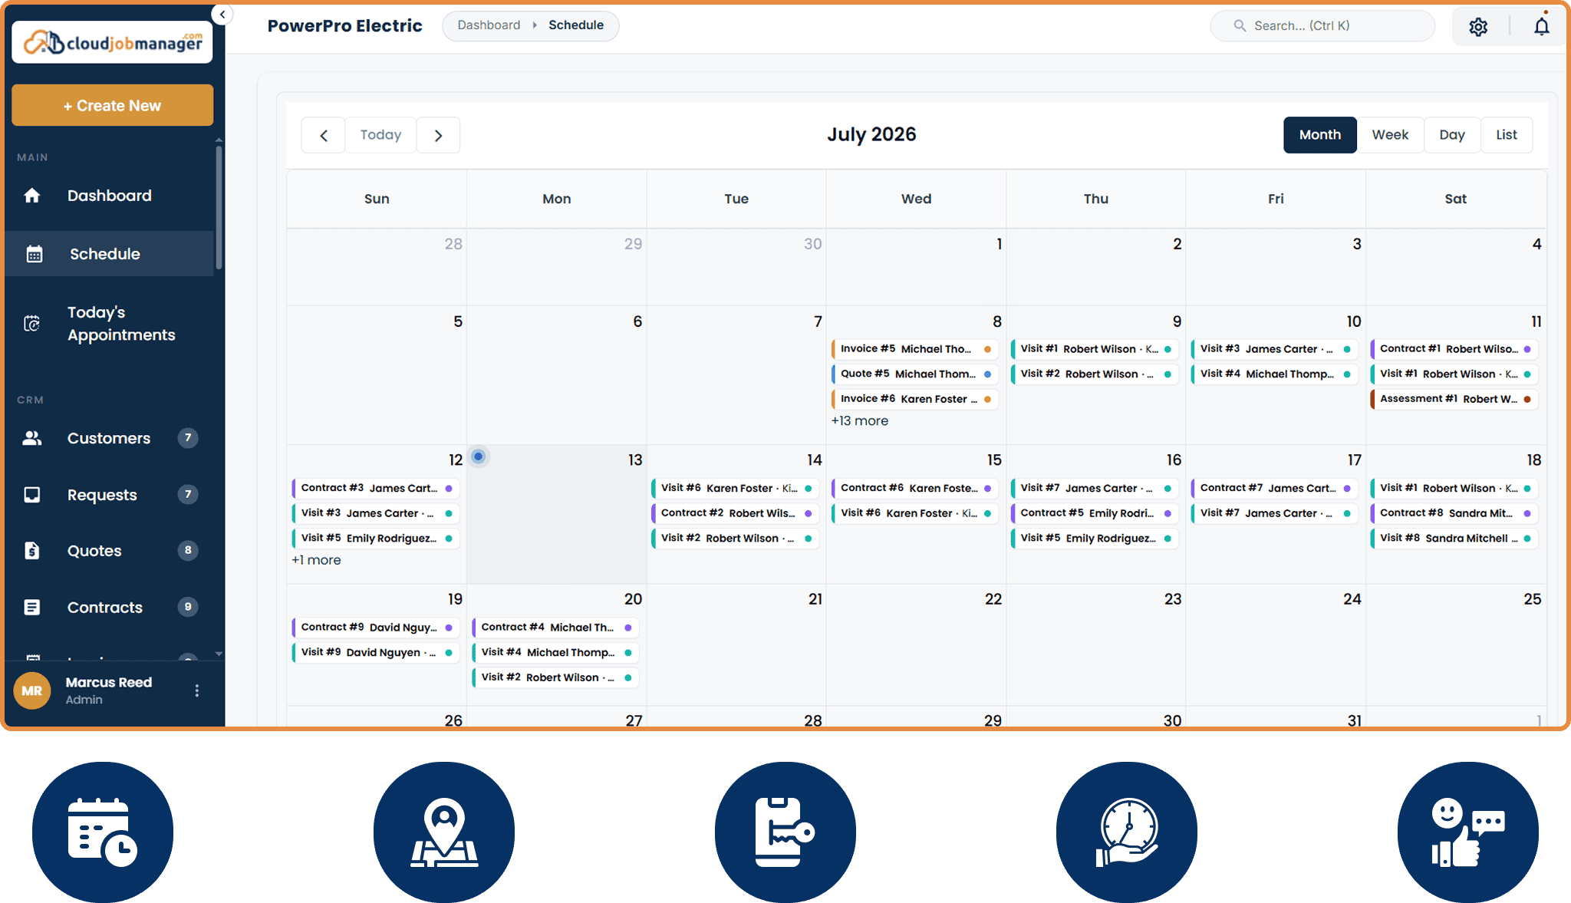
Task: Open Visit #5 Emily Rodriguez on July 12
Action: click(376, 539)
